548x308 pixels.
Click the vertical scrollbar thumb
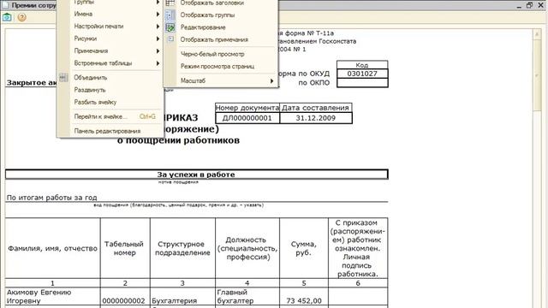pos(537,75)
